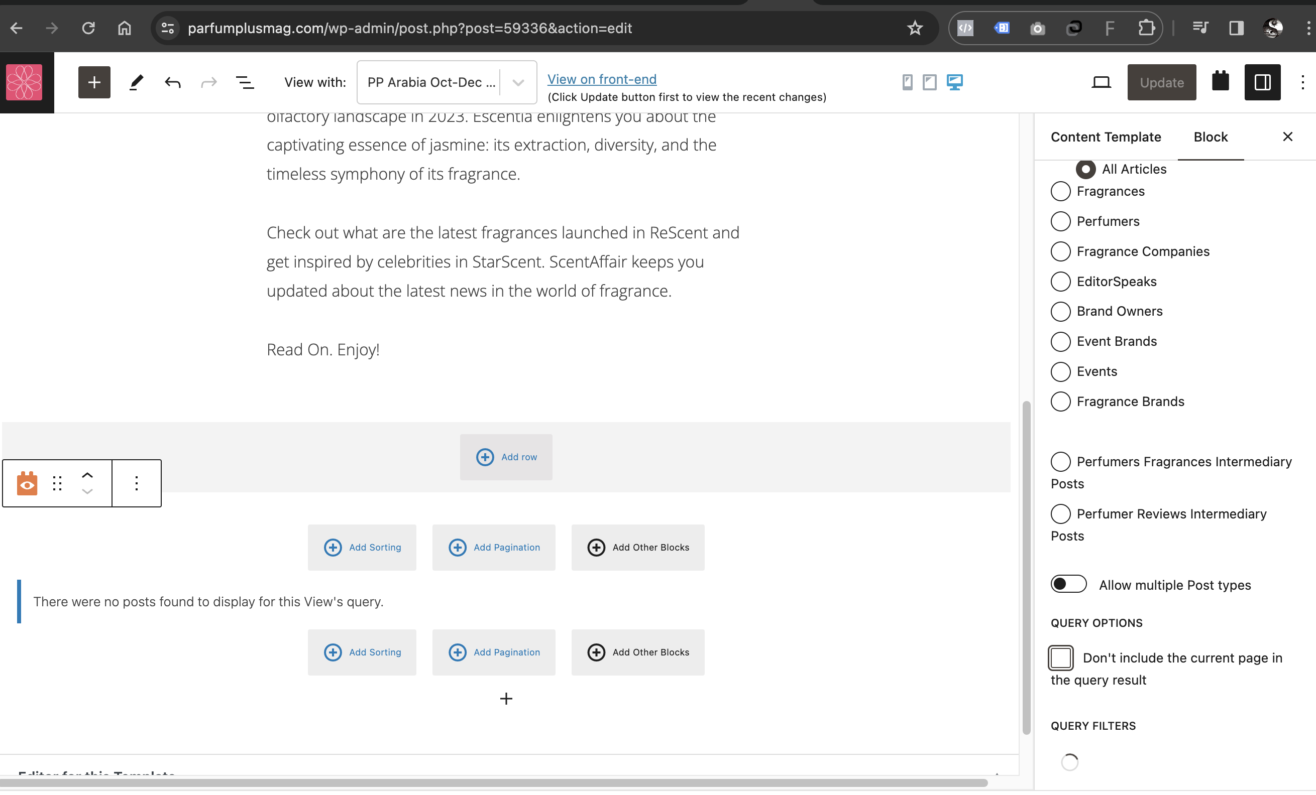Move the block up
This screenshot has height=795, width=1316.
87,475
